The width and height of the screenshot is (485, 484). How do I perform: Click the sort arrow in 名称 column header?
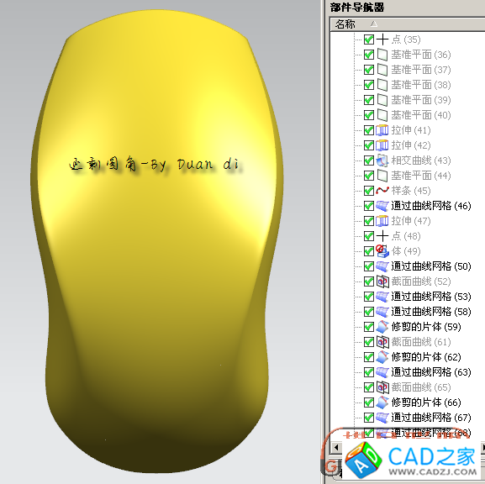(x=374, y=24)
